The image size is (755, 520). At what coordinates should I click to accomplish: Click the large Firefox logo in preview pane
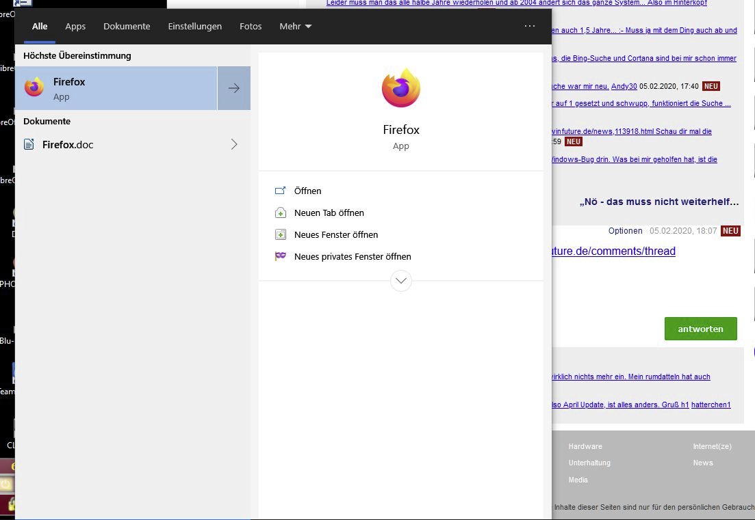coord(400,88)
